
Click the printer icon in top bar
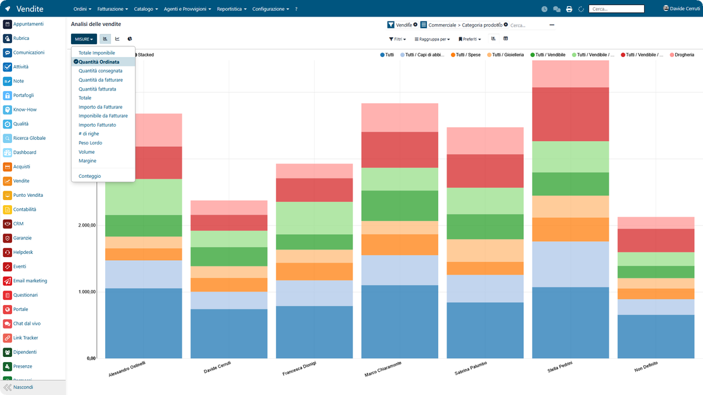coord(569,9)
